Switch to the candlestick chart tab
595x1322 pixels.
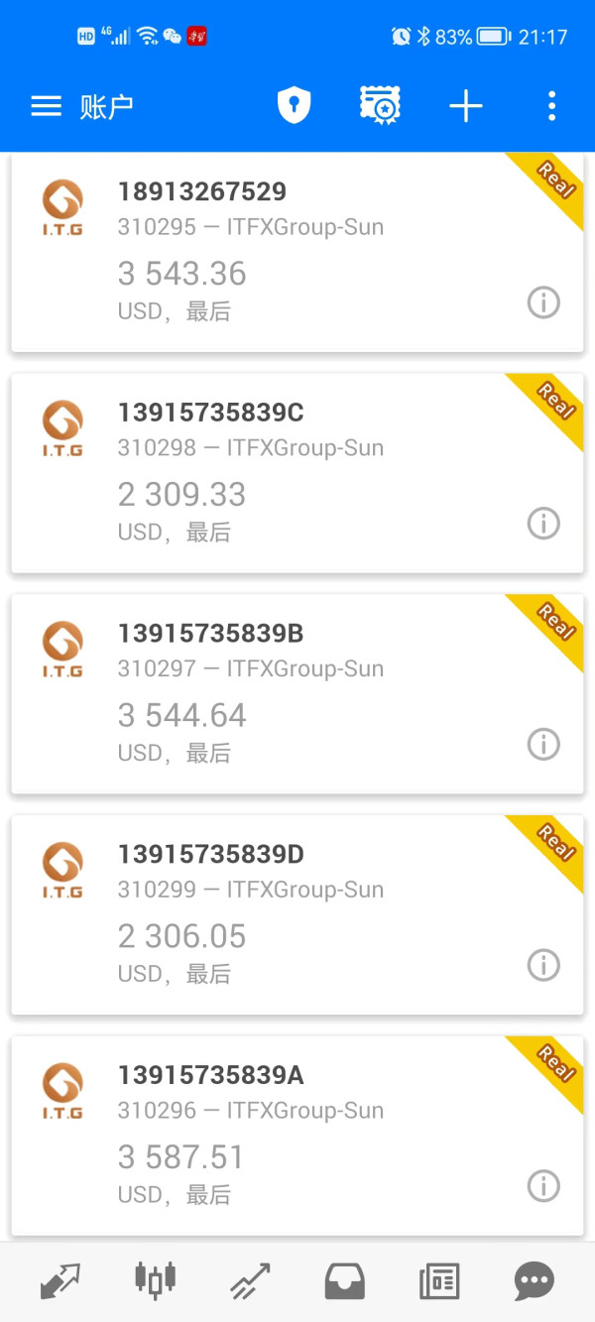click(155, 1280)
